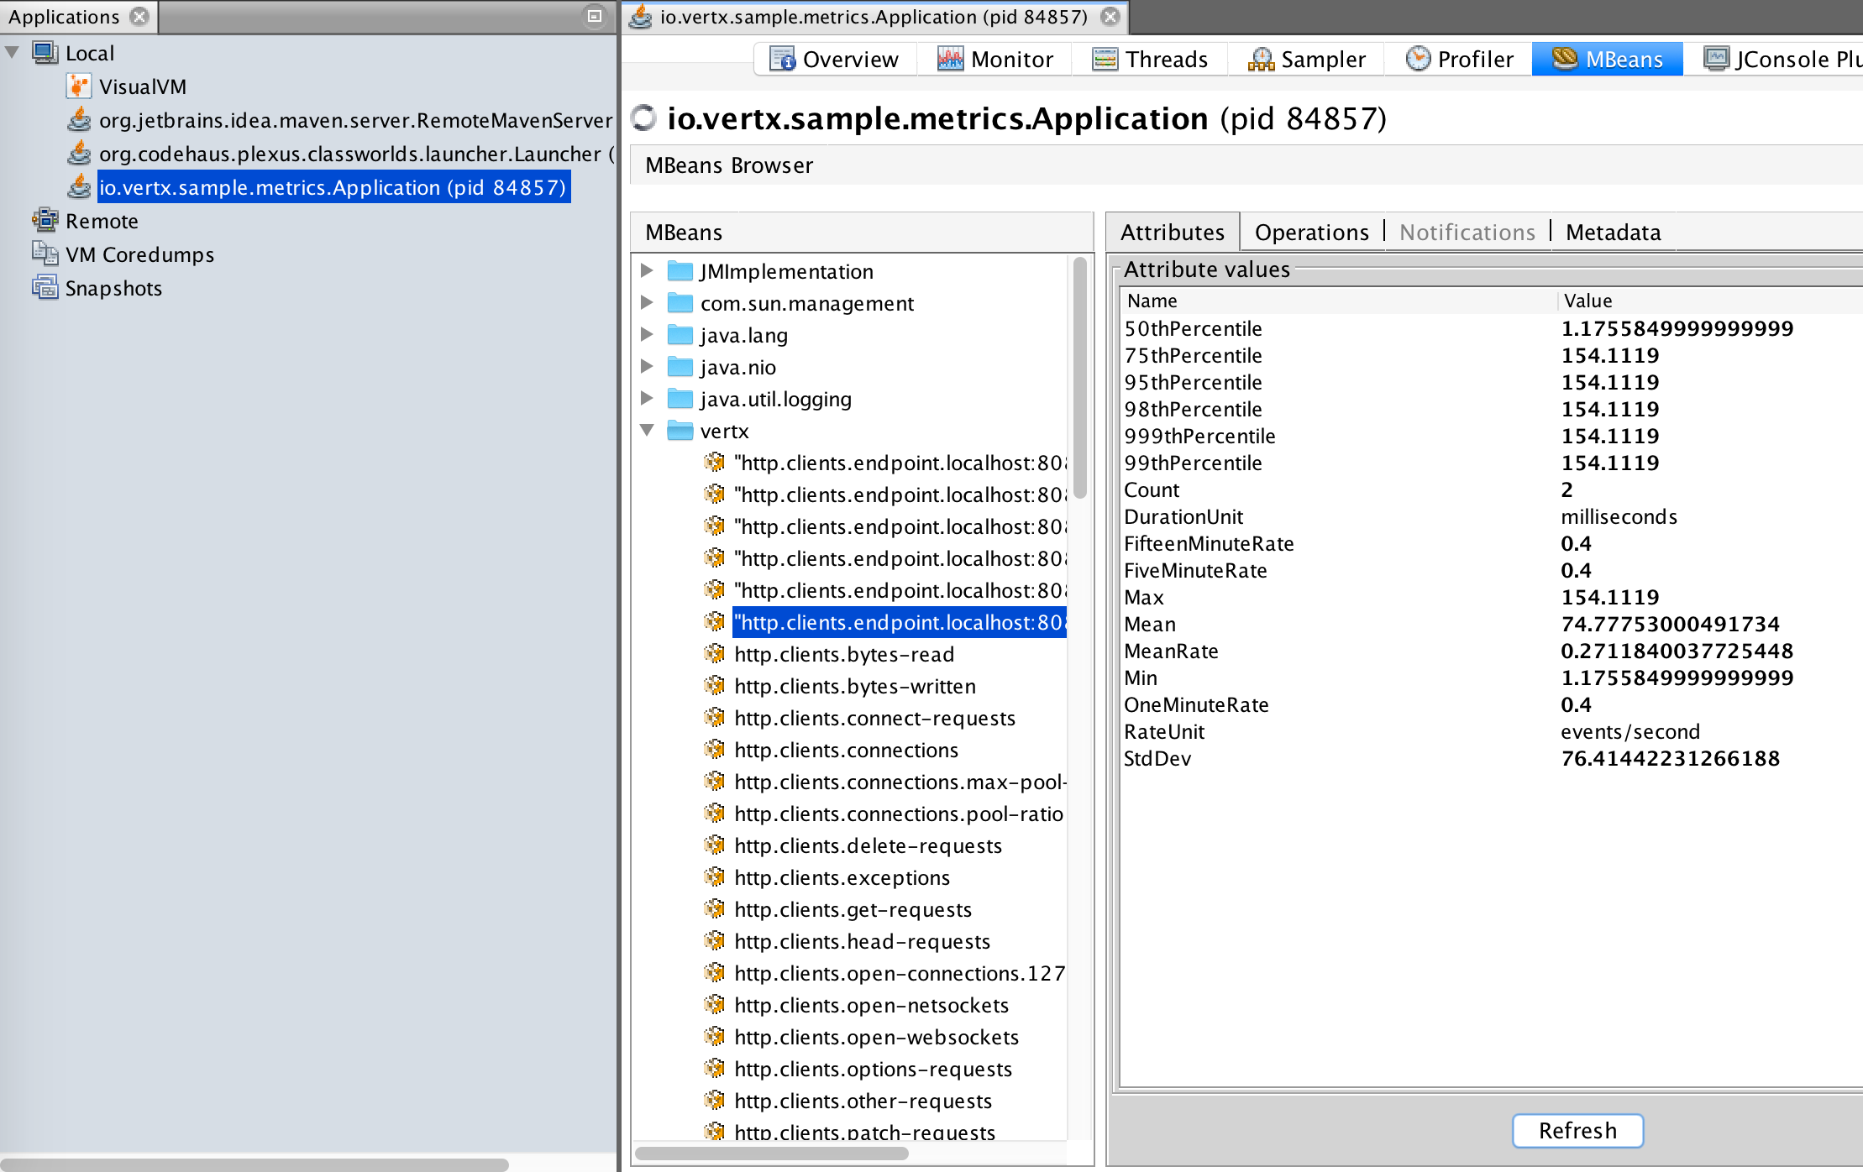Minimize the Applications panel
1863x1172 pixels.
(x=594, y=16)
